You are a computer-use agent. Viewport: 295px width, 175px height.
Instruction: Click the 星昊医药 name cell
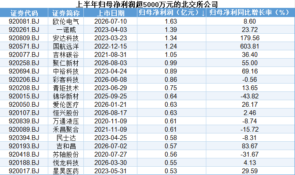click(66, 171)
